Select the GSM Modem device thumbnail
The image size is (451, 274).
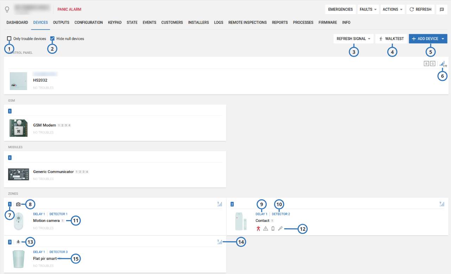tap(19, 128)
